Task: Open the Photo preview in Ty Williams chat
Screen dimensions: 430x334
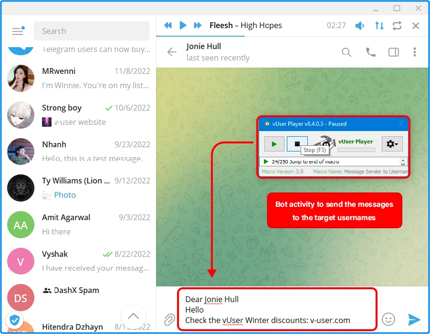Action: (59, 195)
